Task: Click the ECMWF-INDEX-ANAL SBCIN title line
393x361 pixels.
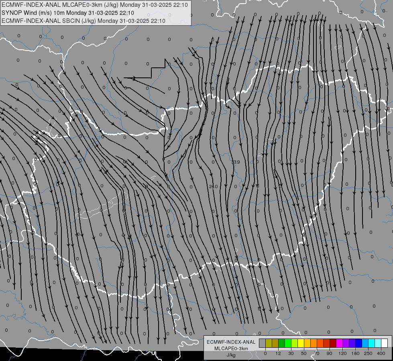Action: pyautogui.click(x=83, y=21)
